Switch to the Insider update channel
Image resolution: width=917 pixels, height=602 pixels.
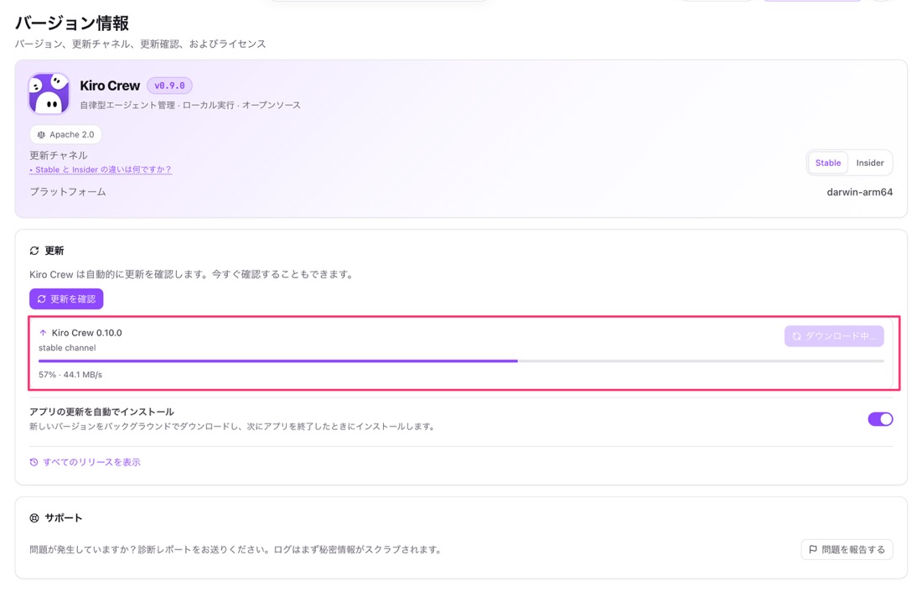pos(869,163)
